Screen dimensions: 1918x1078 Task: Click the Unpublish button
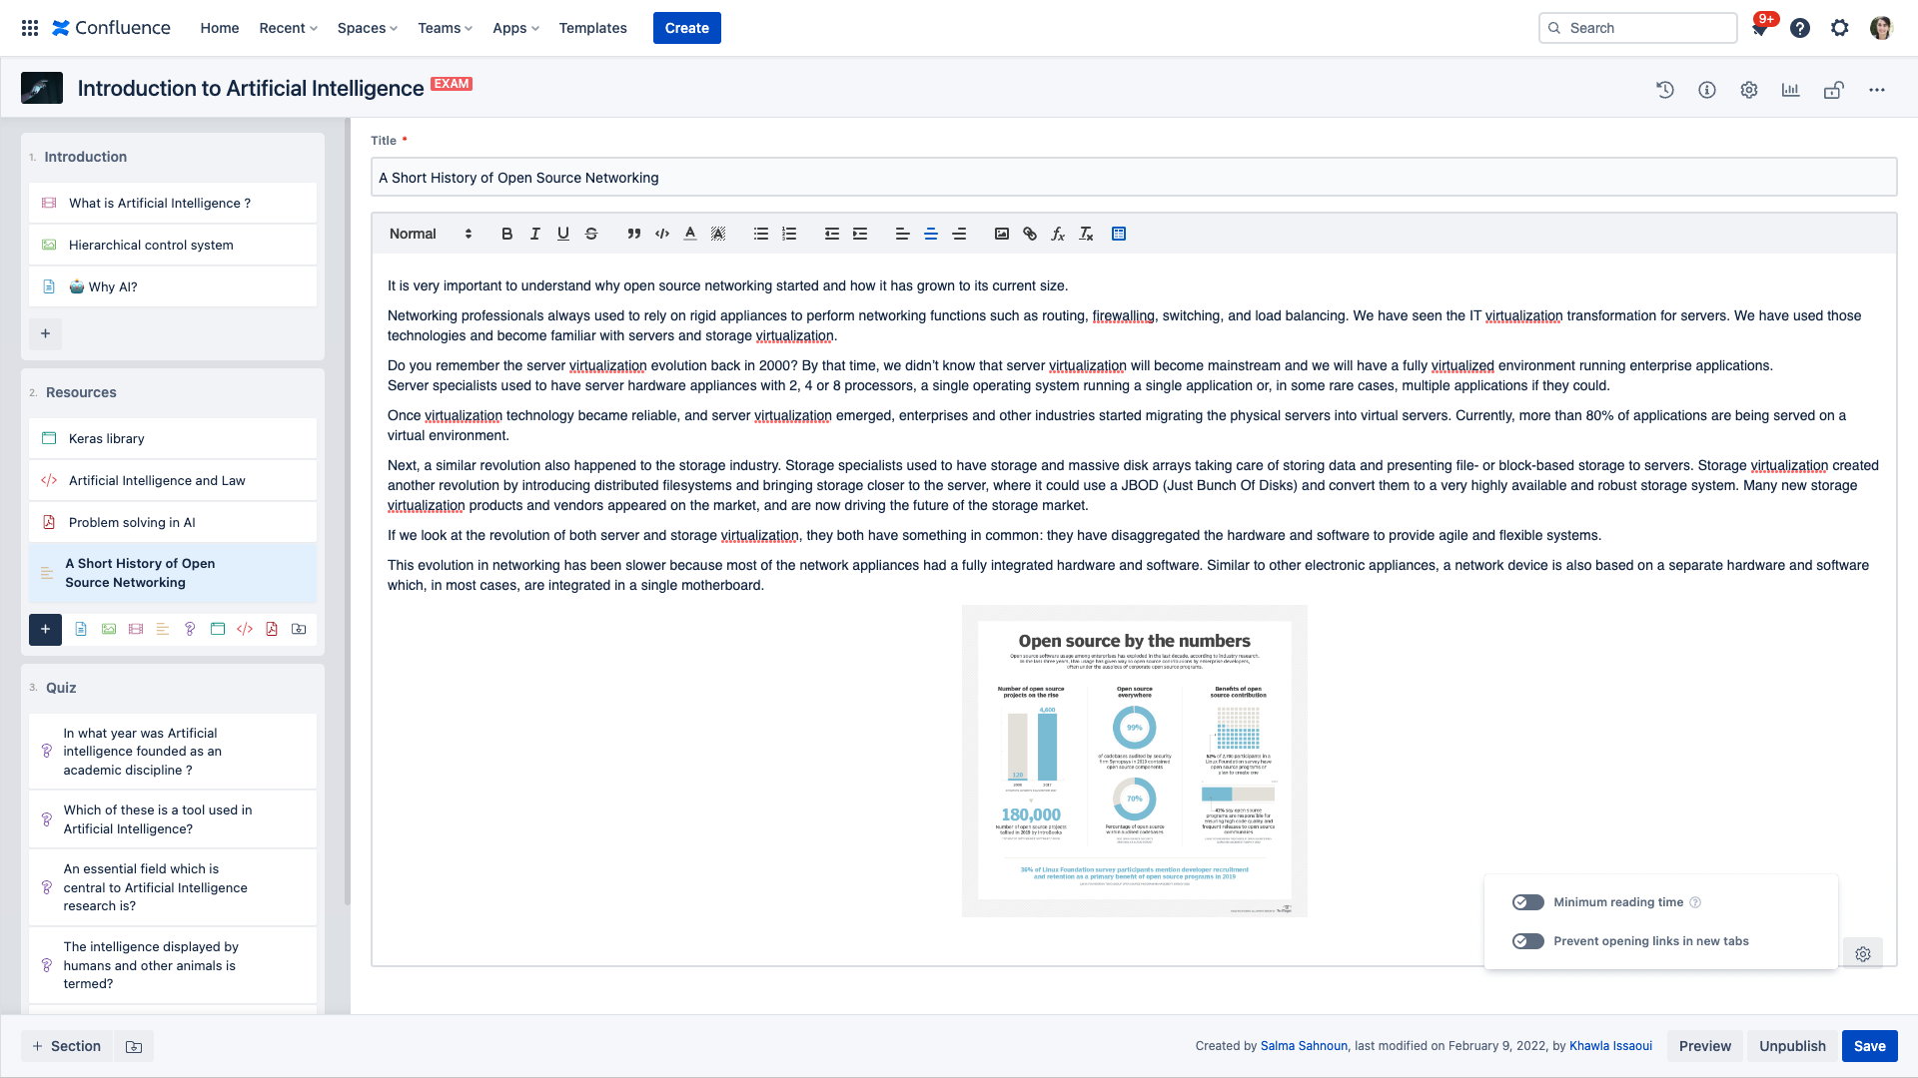coord(1792,1046)
